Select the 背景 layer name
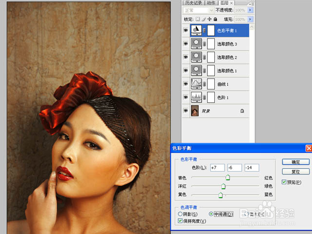Image resolution: width=312 pixels, height=234 pixels. [x=206, y=111]
